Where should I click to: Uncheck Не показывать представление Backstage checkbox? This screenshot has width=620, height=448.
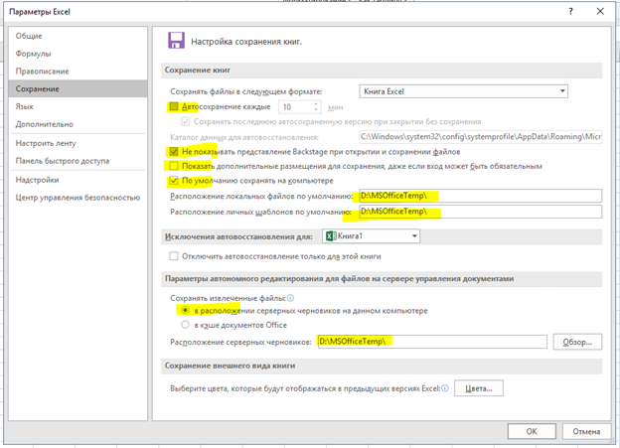click(174, 151)
